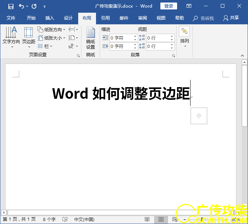
Task: Click the Redo/Repeat icon
Action: 34,6
